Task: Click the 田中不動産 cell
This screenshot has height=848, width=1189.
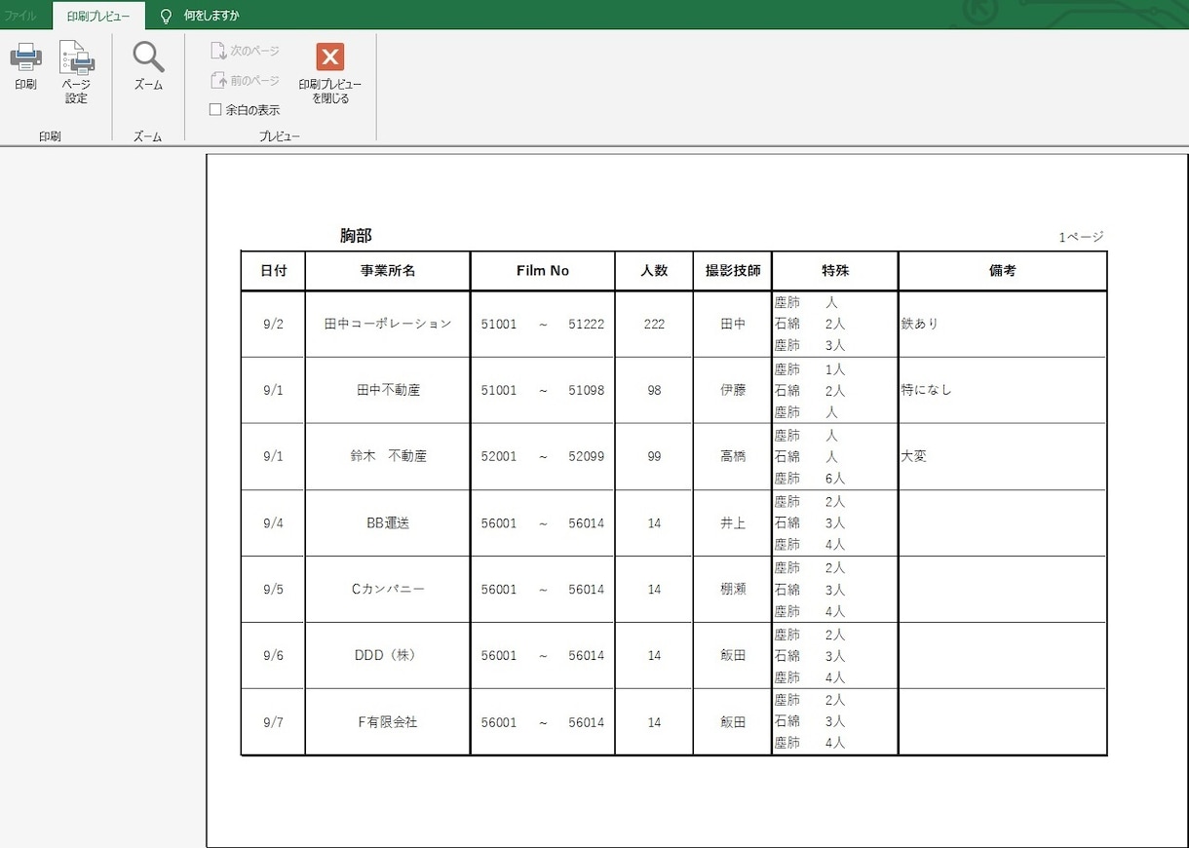Action: tap(388, 390)
